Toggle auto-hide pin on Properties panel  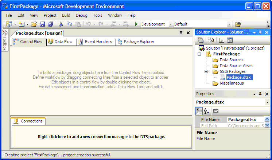(260, 94)
